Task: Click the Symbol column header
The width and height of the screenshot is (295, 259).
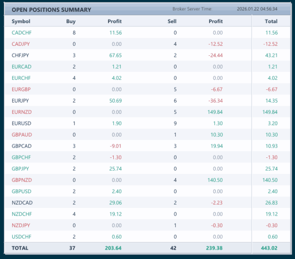Action: coord(21,21)
